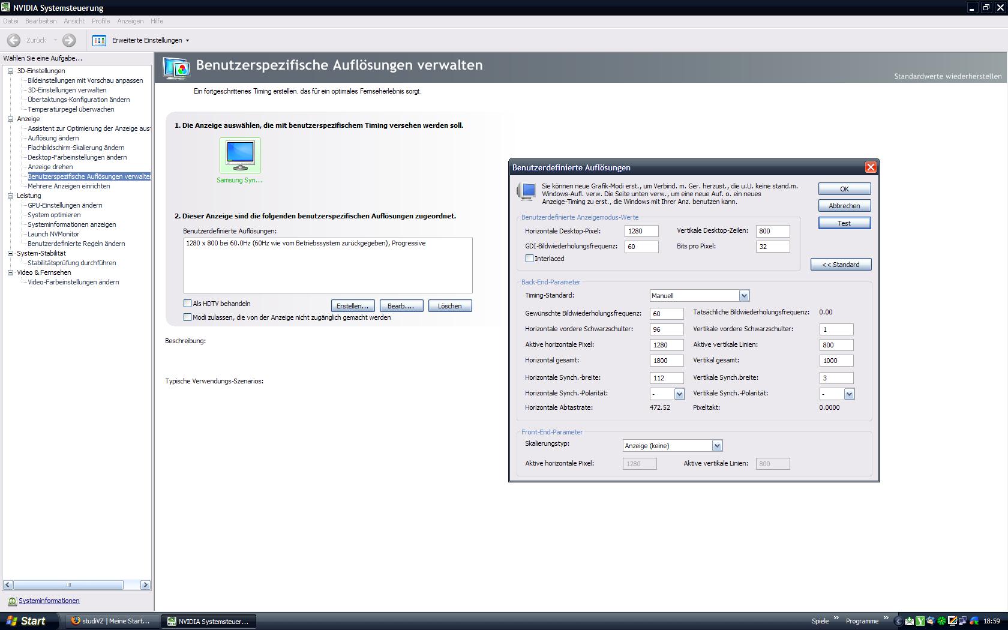Open the Hilfe menu
The image size is (1008, 630).
pos(157,21)
